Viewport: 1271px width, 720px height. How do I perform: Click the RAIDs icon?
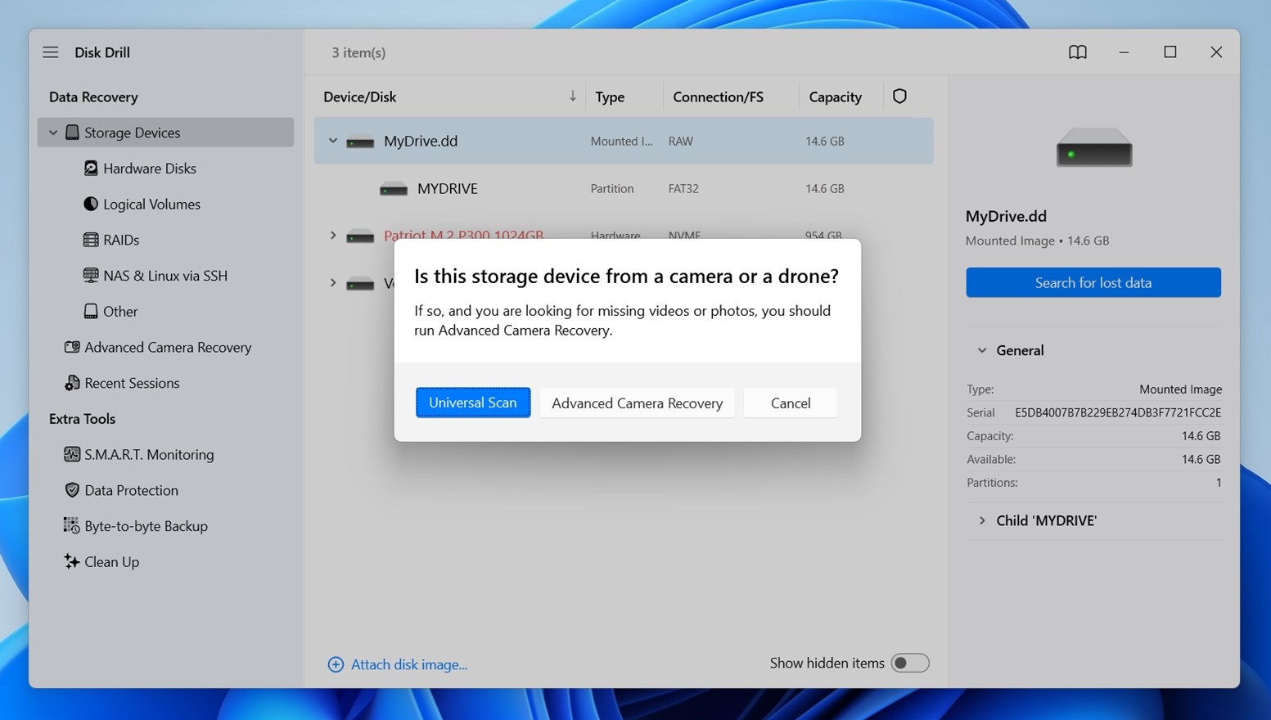pyautogui.click(x=91, y=240)
